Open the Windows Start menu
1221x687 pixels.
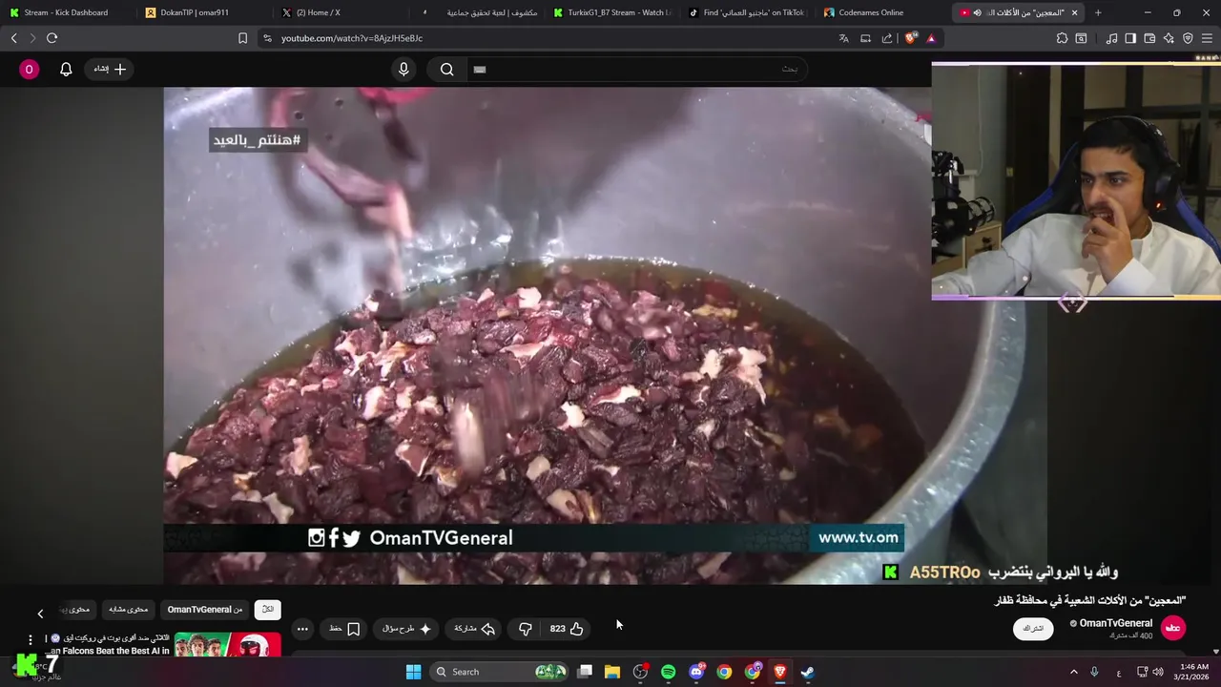(413, 672)
